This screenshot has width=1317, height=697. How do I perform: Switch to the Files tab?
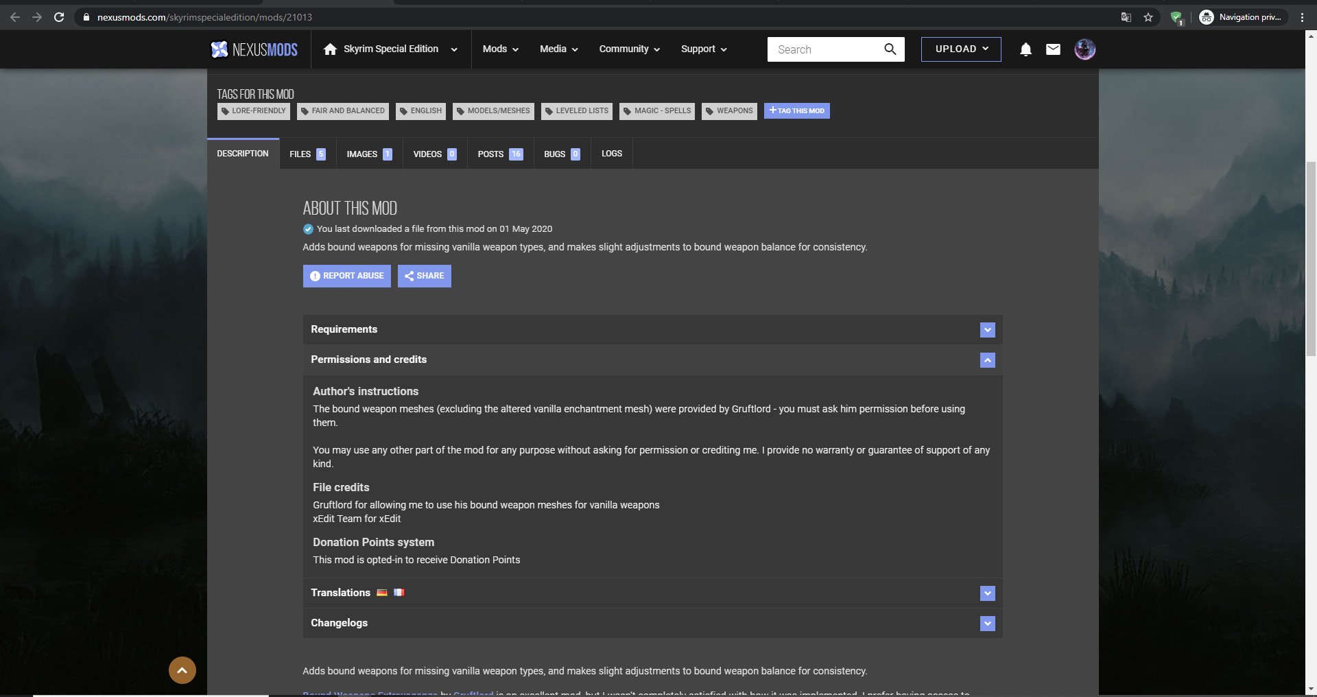pyautogui.click(x=307, y=154)
